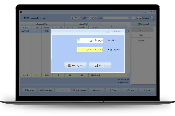The image size is (175, 116).
Task: Select سهامداران in the right side list
Action: (143, 29)
